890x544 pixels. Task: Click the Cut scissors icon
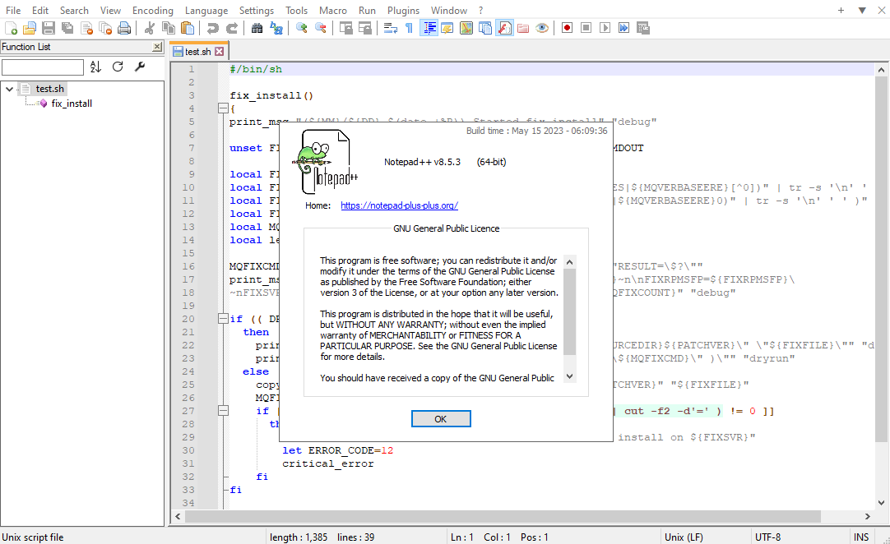pyautogui.click(x=150, y=29)
